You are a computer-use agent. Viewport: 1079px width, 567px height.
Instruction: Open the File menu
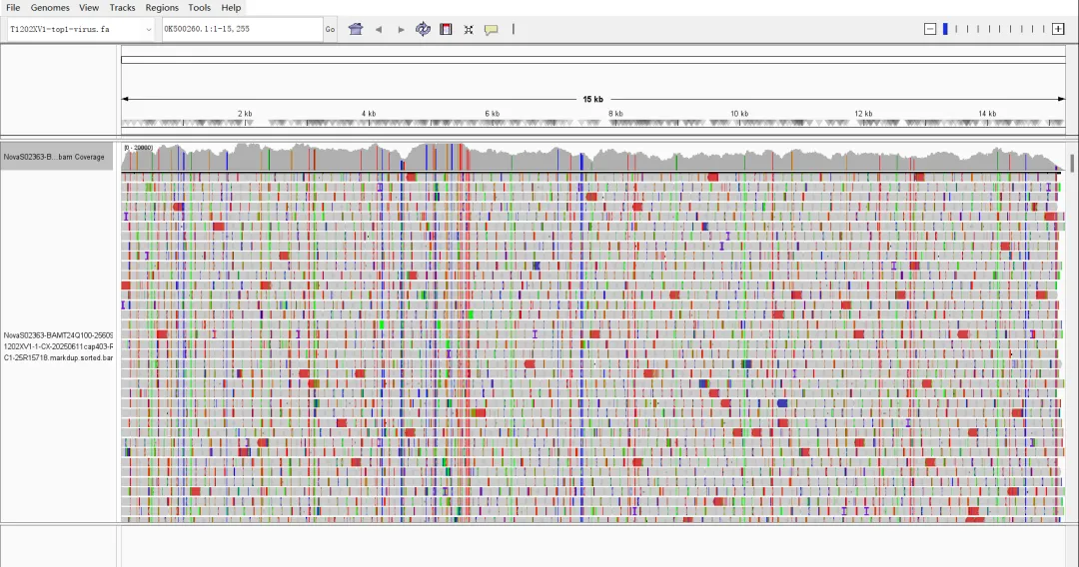pyautogui.click(x=13, y=7)
